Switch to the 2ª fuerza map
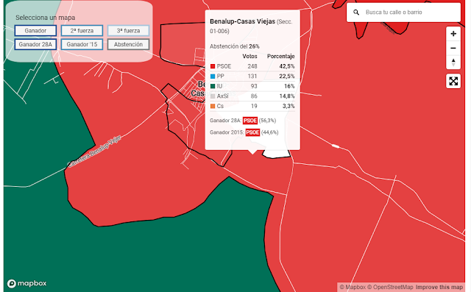Viewport: 471px width, 292px height. click(x=82, y=31)
